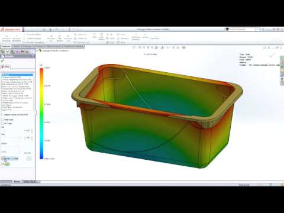Click the green checkmark OK icon
Screen dimensions: 284x213
point(2,61)
